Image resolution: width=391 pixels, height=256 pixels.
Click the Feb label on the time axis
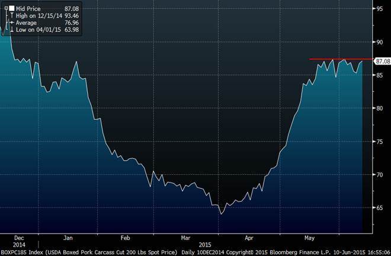[x=125, y=237]
